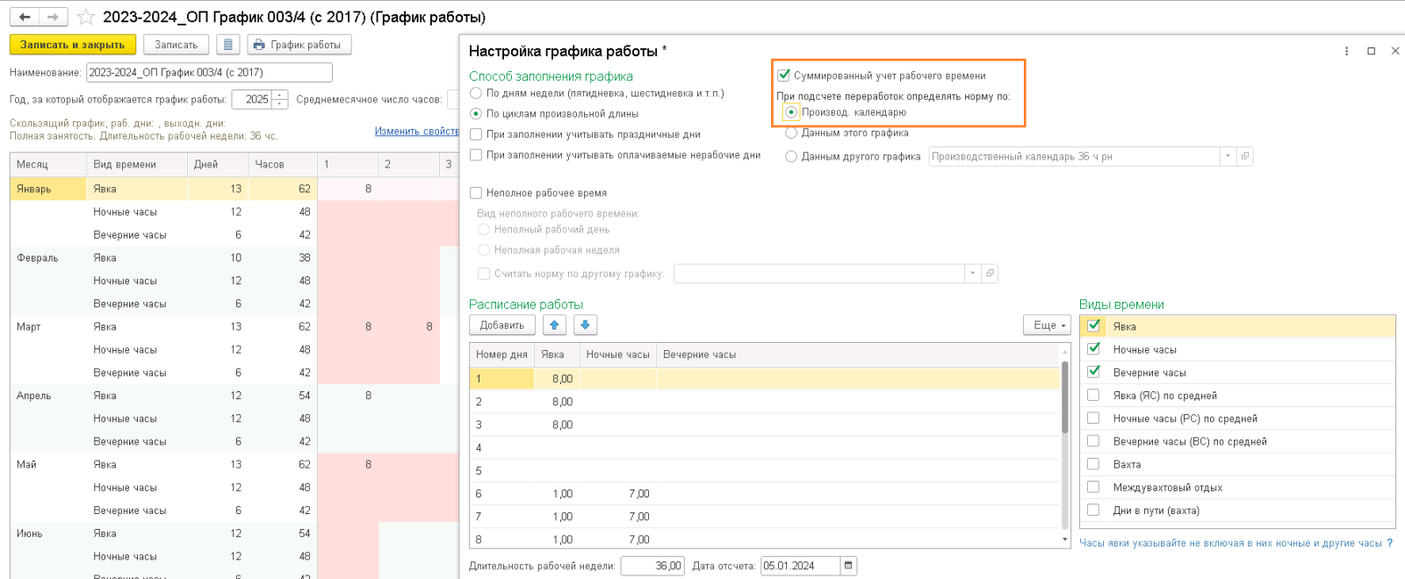
Task: Check Вахта in time types list
Action: tap(1093, 464)
